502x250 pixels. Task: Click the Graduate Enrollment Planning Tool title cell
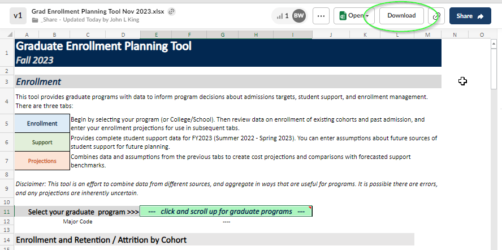click(103, 46)
